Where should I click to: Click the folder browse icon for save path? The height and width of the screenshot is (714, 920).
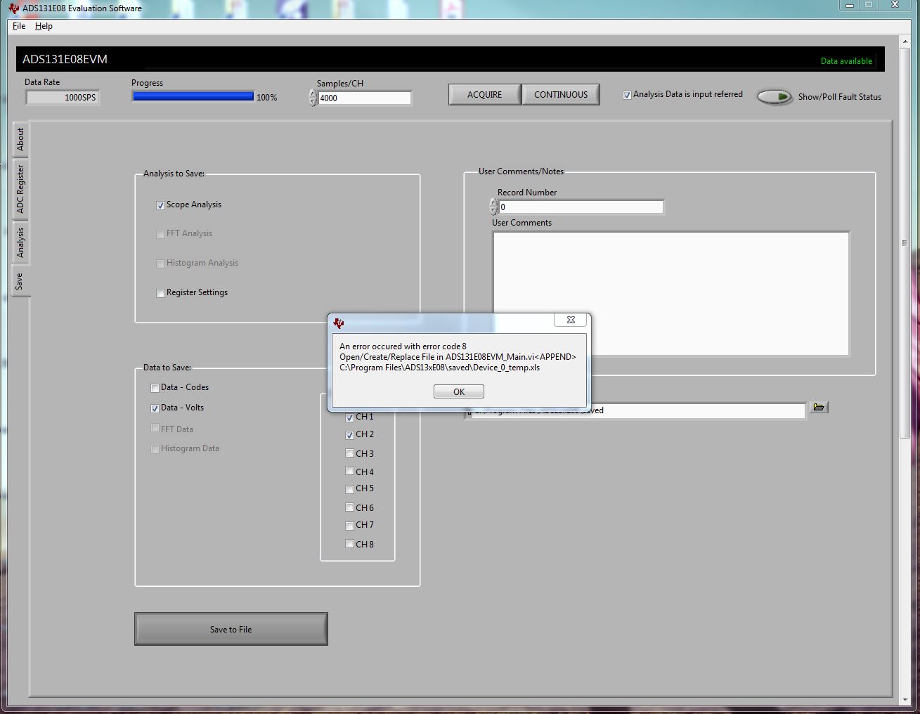point(819,408)
